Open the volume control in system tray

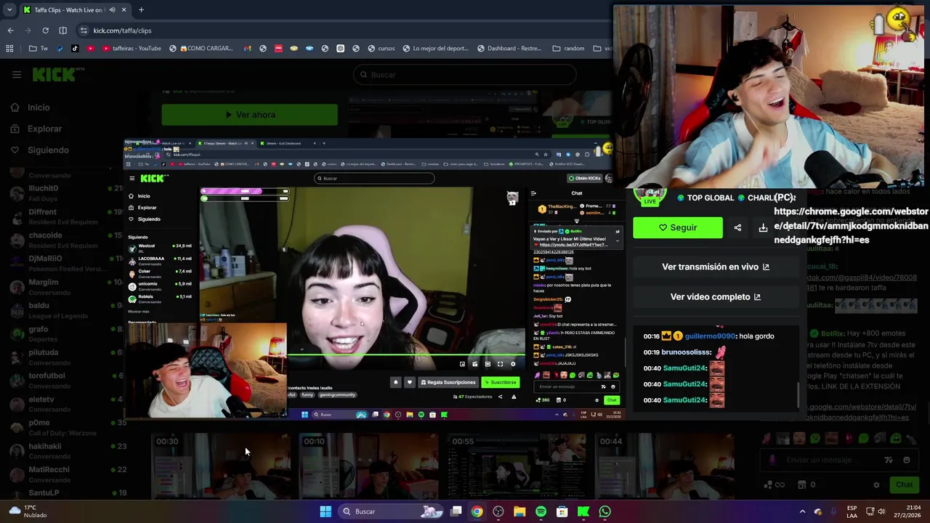(881, 511)
